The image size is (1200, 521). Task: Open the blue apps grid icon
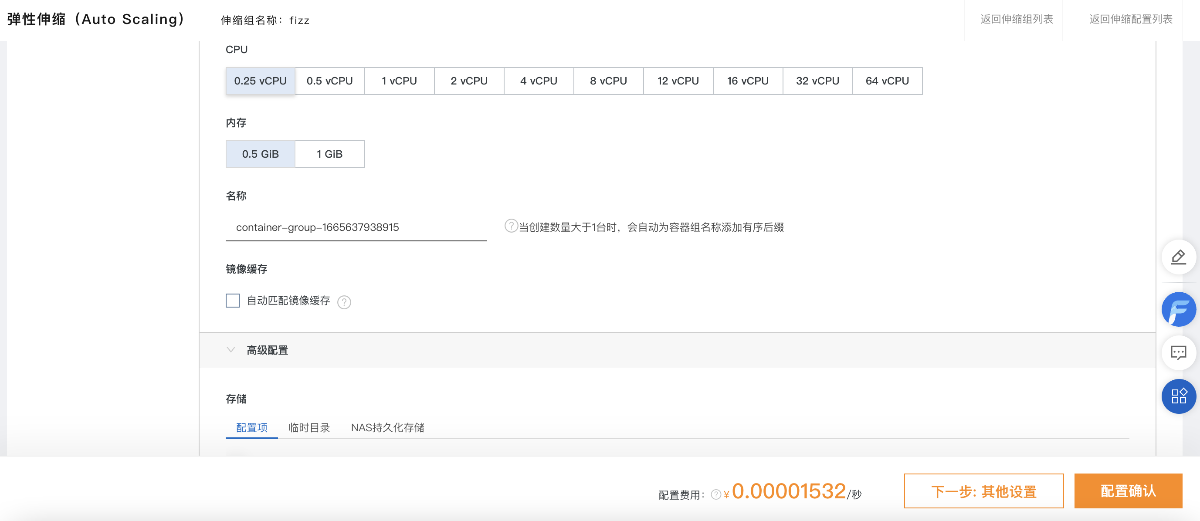(x=1178, y=396)
